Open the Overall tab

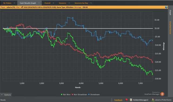coord(47,3)
